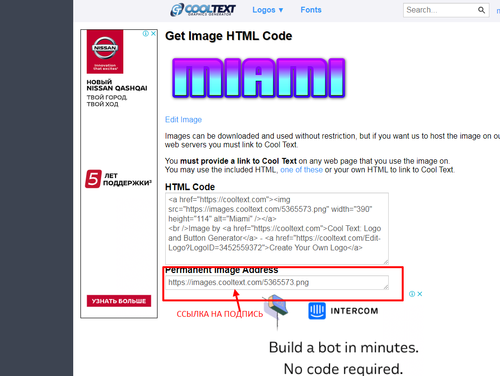Click the НОВЫЙ NISSAN QASHQAI ad headline

click(117, 85)
